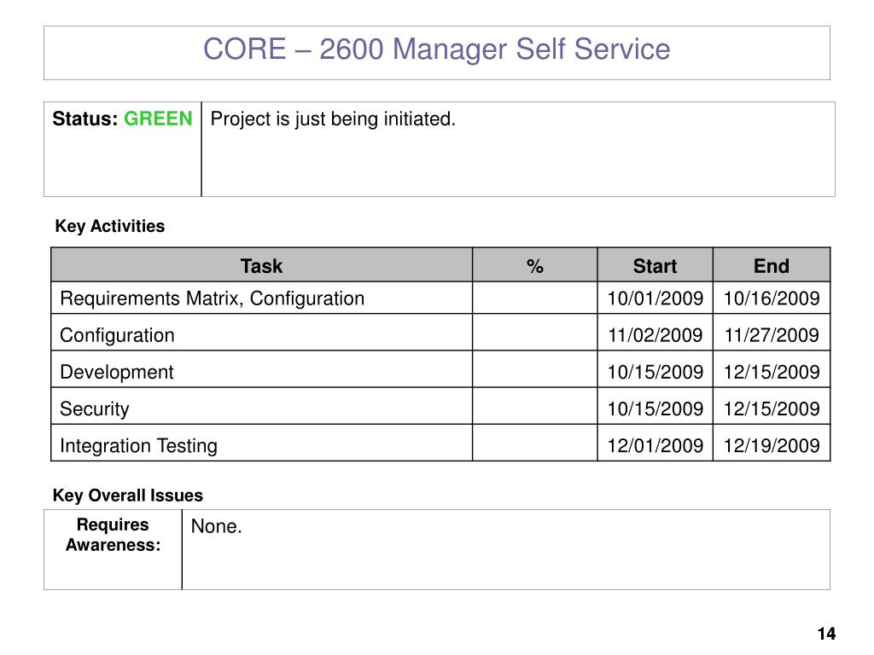Click the Start column header
Image resolution: width=874 pixels, height=655 pixels.
click(x=655, y=266)
